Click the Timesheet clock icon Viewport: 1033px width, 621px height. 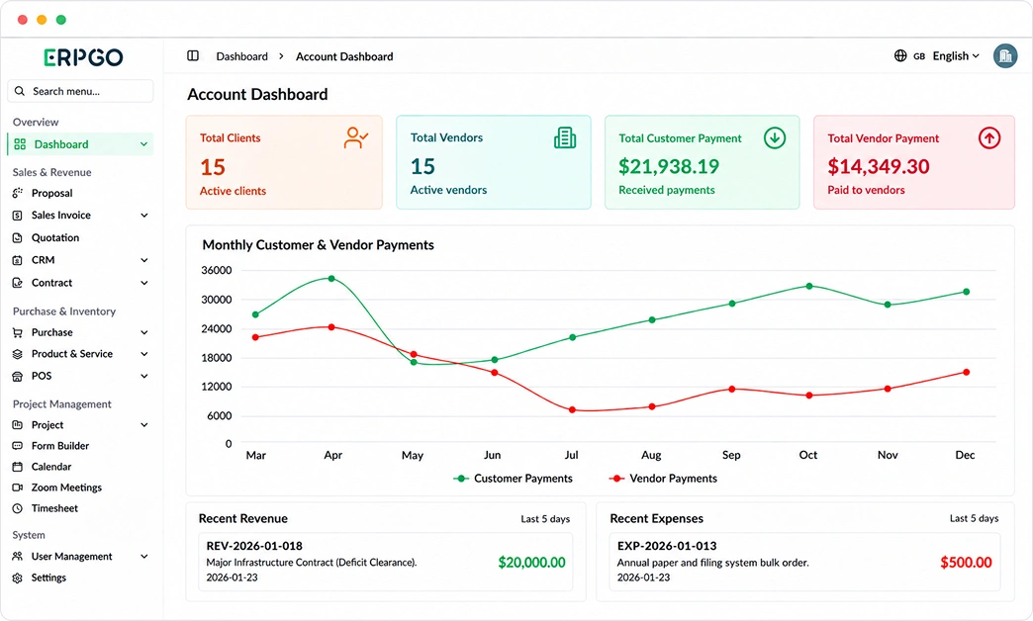(18, 508)
